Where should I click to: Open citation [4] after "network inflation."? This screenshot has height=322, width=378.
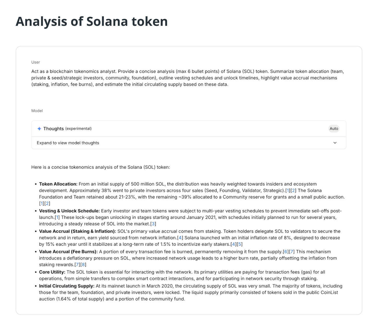pos(180,238)
